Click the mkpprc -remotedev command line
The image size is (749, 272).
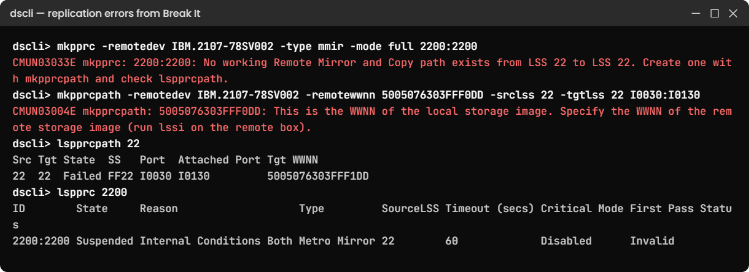point(245,47)
